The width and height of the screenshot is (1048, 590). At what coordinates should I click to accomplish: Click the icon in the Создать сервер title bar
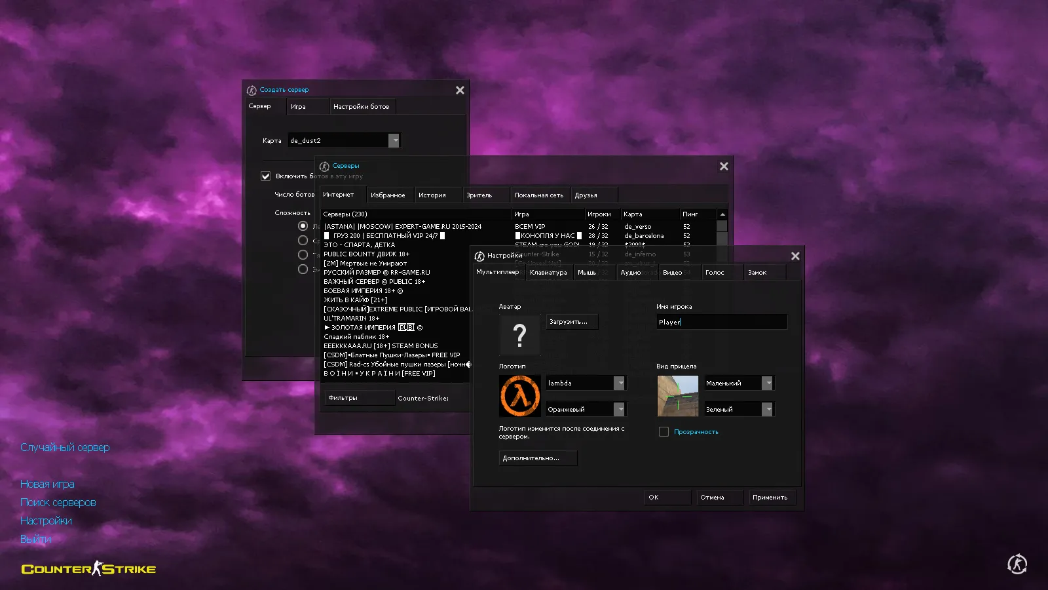252,90
